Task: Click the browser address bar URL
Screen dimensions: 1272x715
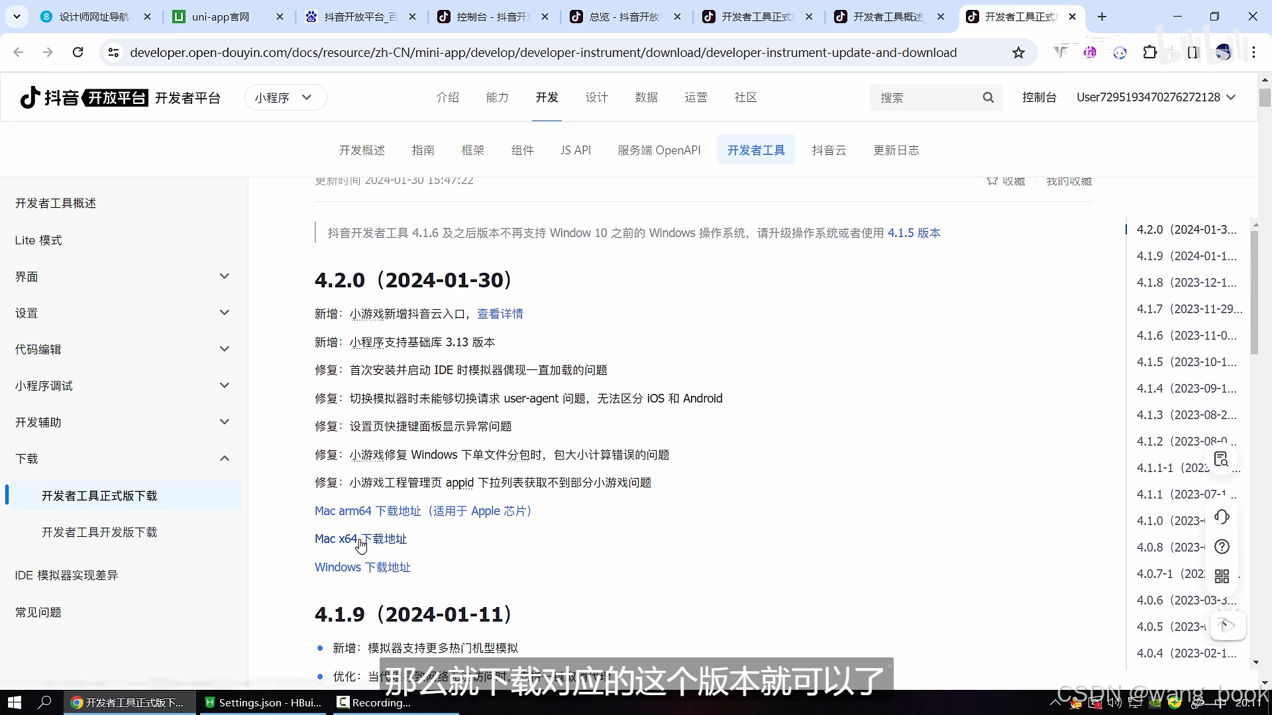Action: (x=543, y=52)
